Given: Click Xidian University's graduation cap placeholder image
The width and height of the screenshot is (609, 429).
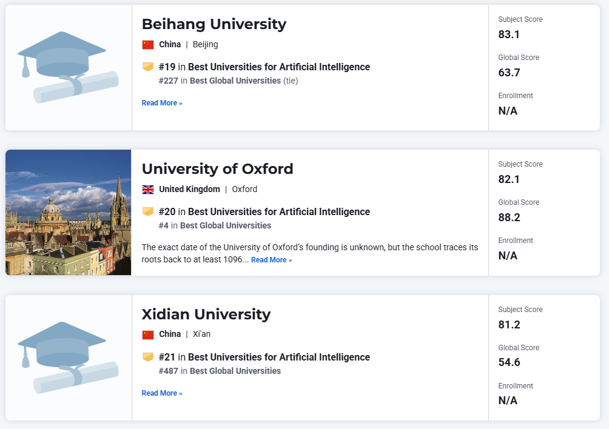Looking at the screenshot, I should coord(68,358).
